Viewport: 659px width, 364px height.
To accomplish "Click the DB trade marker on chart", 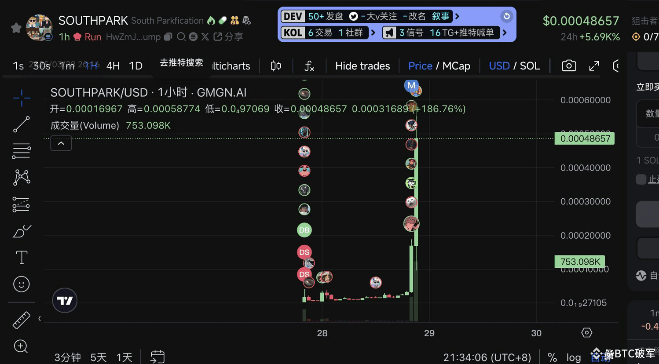I will pyautogui.click(x=304, y=230).
